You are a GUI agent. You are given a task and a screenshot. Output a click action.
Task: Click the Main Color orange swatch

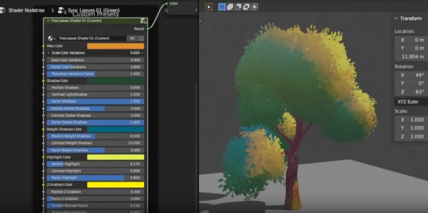click(115, 46)
